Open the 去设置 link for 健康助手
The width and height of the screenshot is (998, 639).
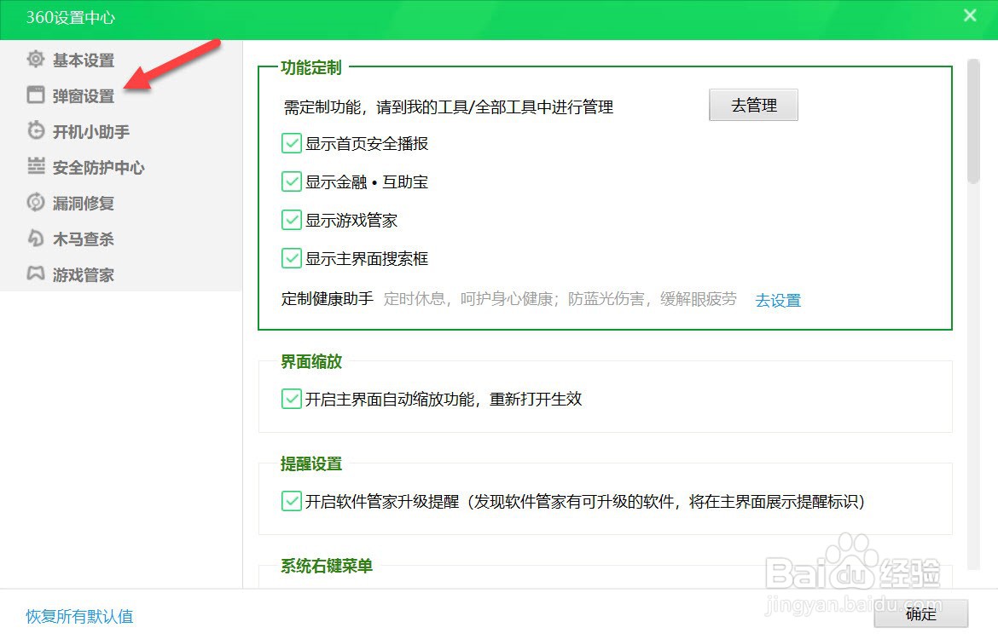click(x=778, y=300)
